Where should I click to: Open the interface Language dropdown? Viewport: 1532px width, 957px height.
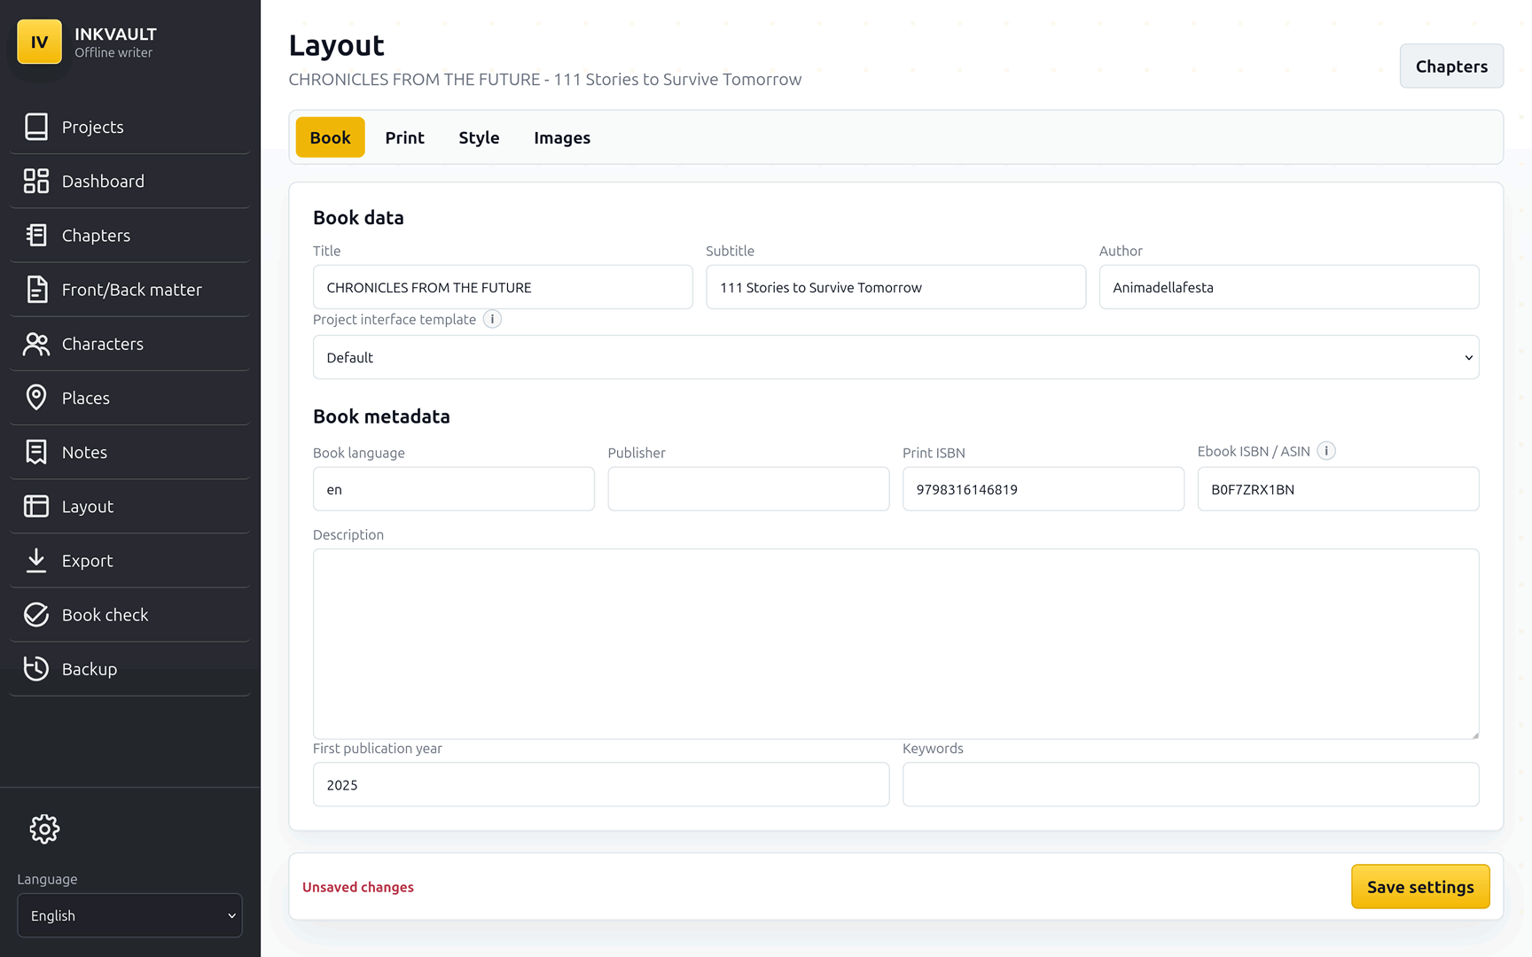click(129, 915)
